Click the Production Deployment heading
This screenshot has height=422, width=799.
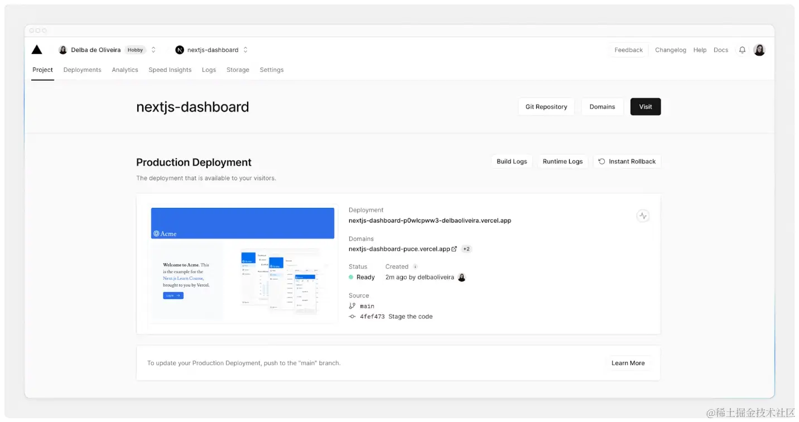(x=194, y=162)
